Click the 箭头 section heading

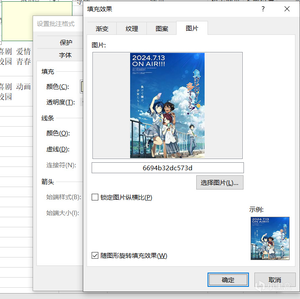pyautogui.click(x=48, y=182)
